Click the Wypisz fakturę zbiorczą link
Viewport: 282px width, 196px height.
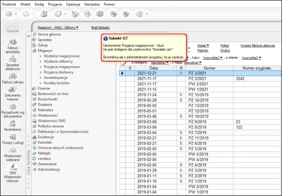(x=257, y=45)
